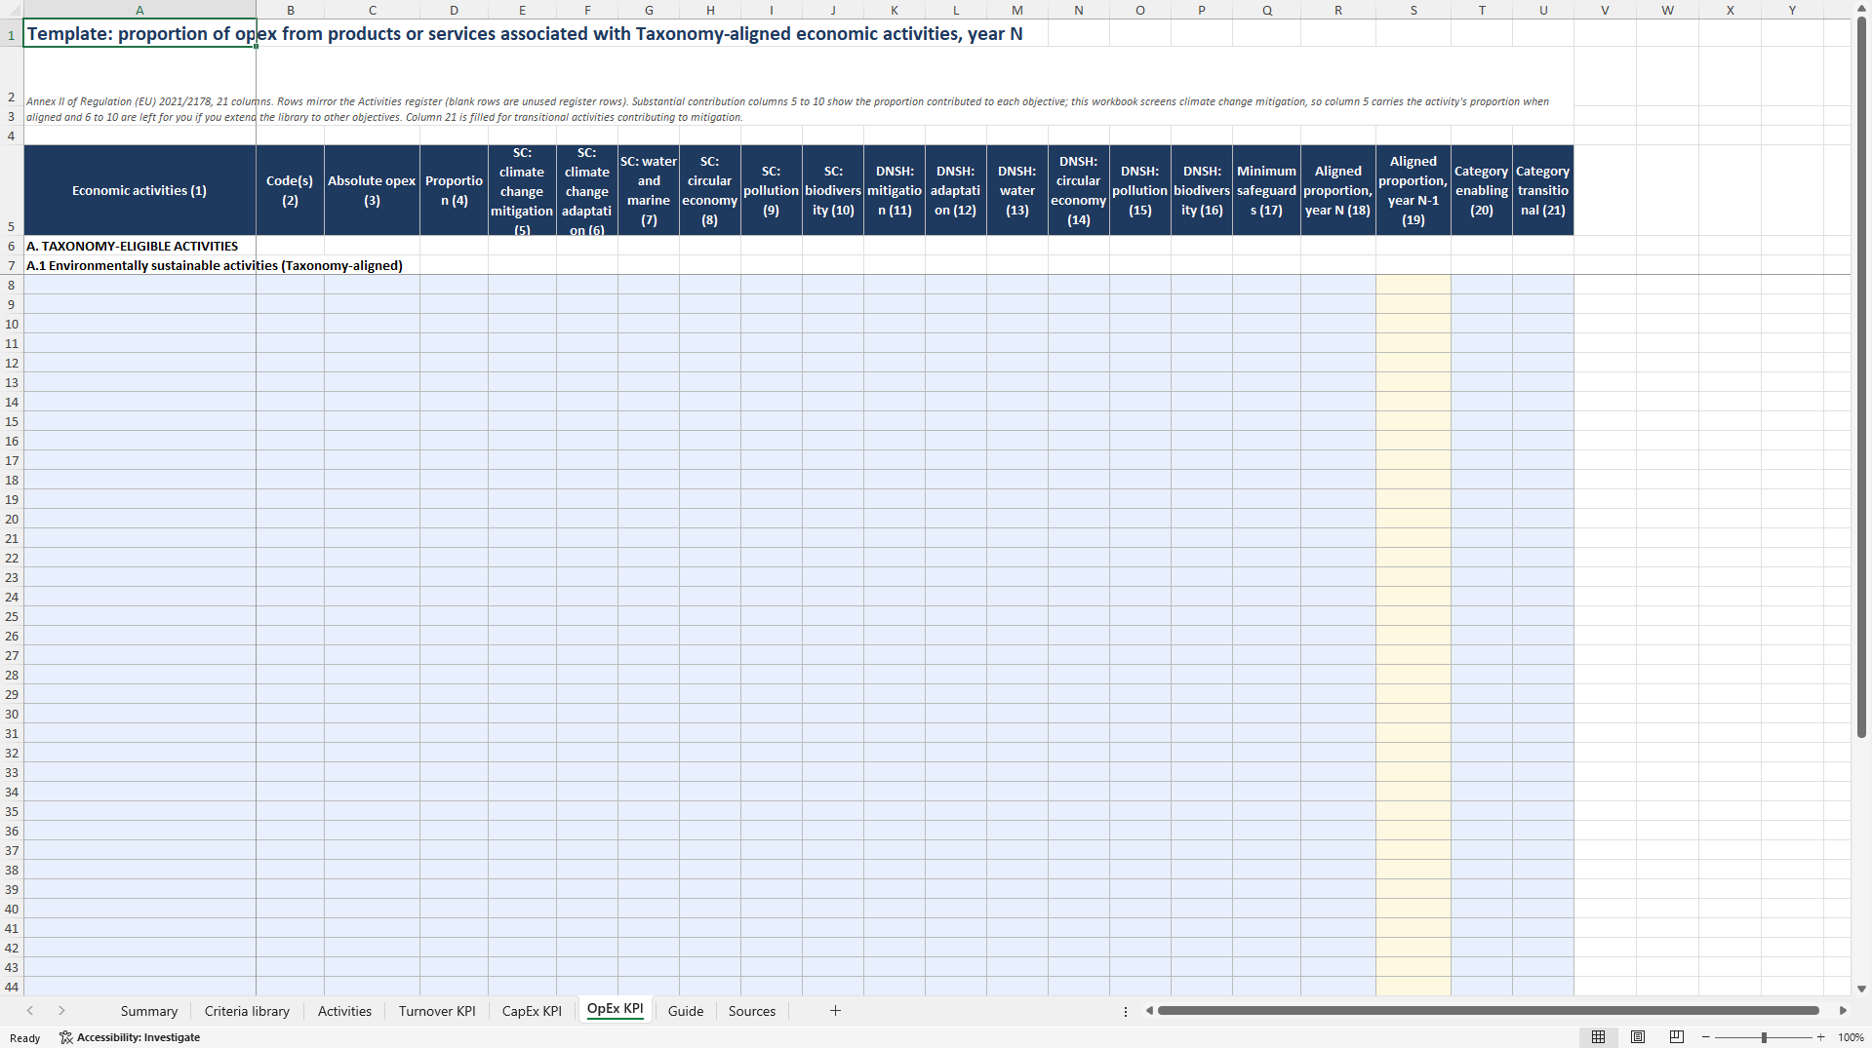The height and width of the screenshot is (1048, 1872).
Task: Click Aligned proportion, year N (18) header
Action: point(1337,190)
